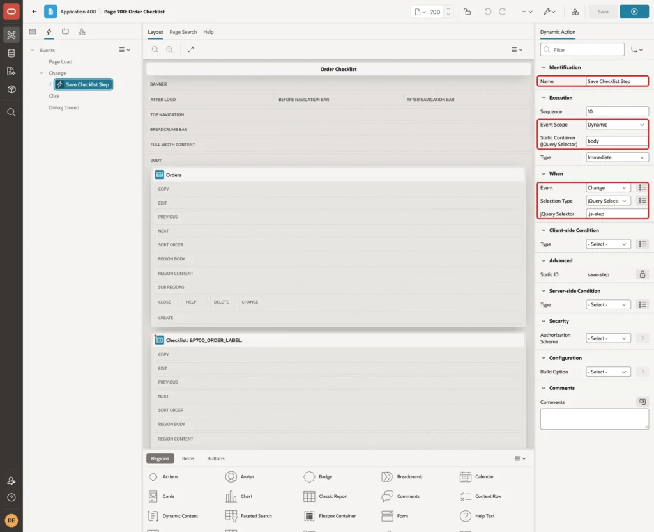Switch to the Processing tab icon
The height and width of the screenshot is (532, 654).
[65, 32]
